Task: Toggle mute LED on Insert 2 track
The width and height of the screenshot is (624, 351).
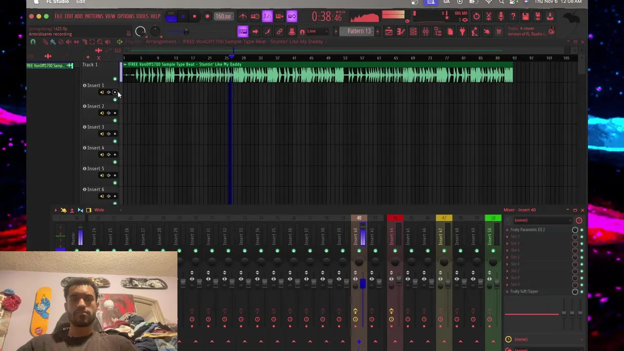Action: tap(115, 120)
